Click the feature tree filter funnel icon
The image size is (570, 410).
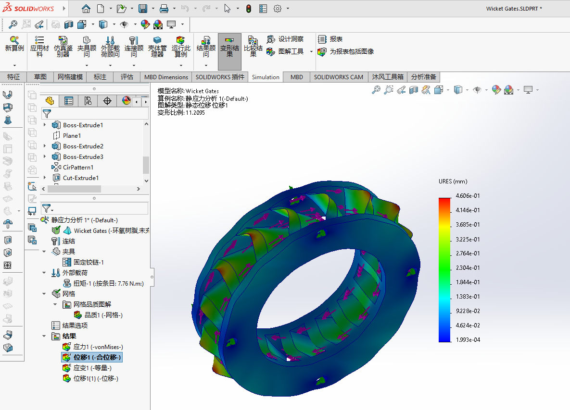(x=47, y=114)
